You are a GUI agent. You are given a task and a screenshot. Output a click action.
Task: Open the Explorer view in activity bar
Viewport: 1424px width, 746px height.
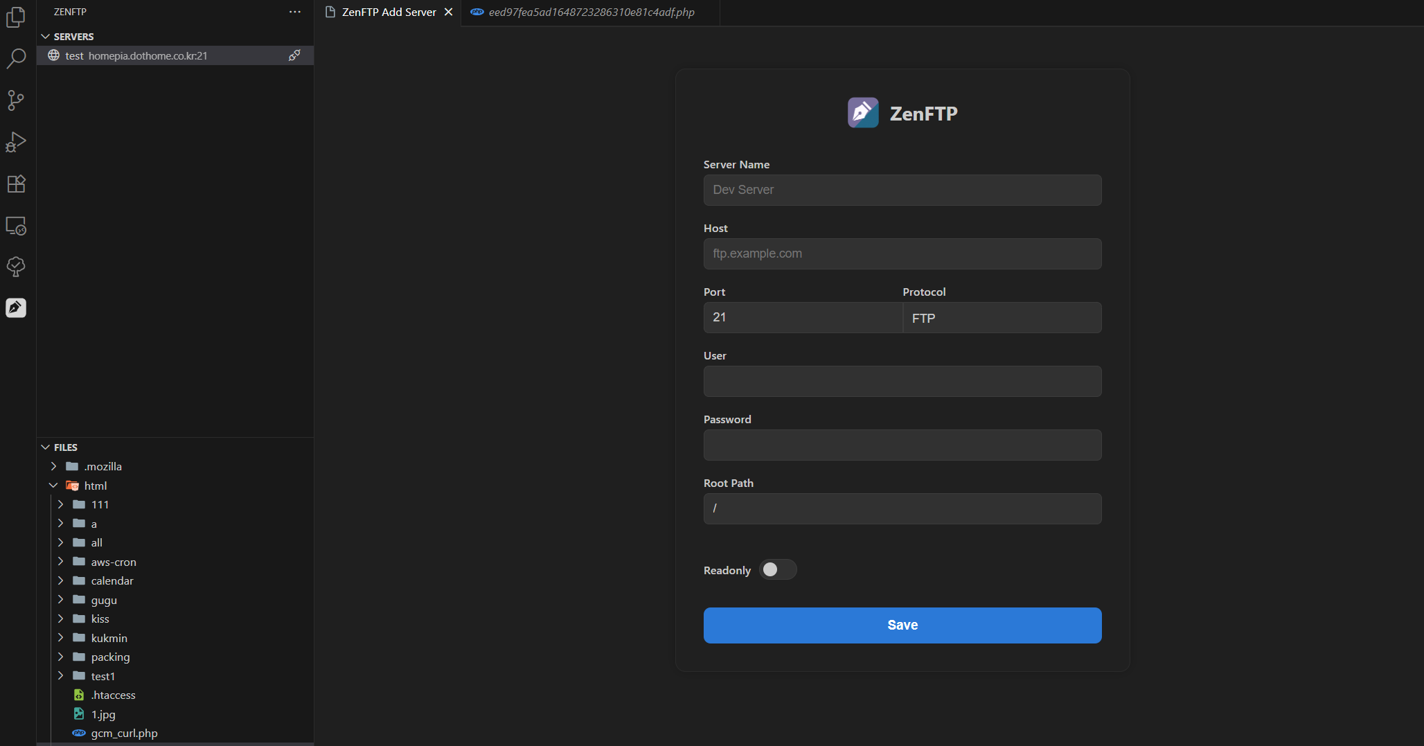16,17
